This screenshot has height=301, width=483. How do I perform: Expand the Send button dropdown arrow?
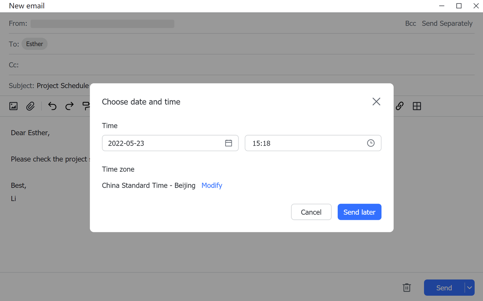tap(469, 288)
